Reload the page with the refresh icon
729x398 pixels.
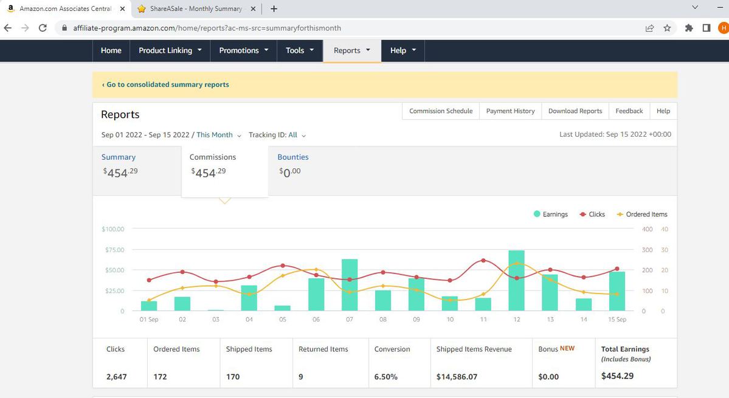pyautogui.click(x=43, y=28)
